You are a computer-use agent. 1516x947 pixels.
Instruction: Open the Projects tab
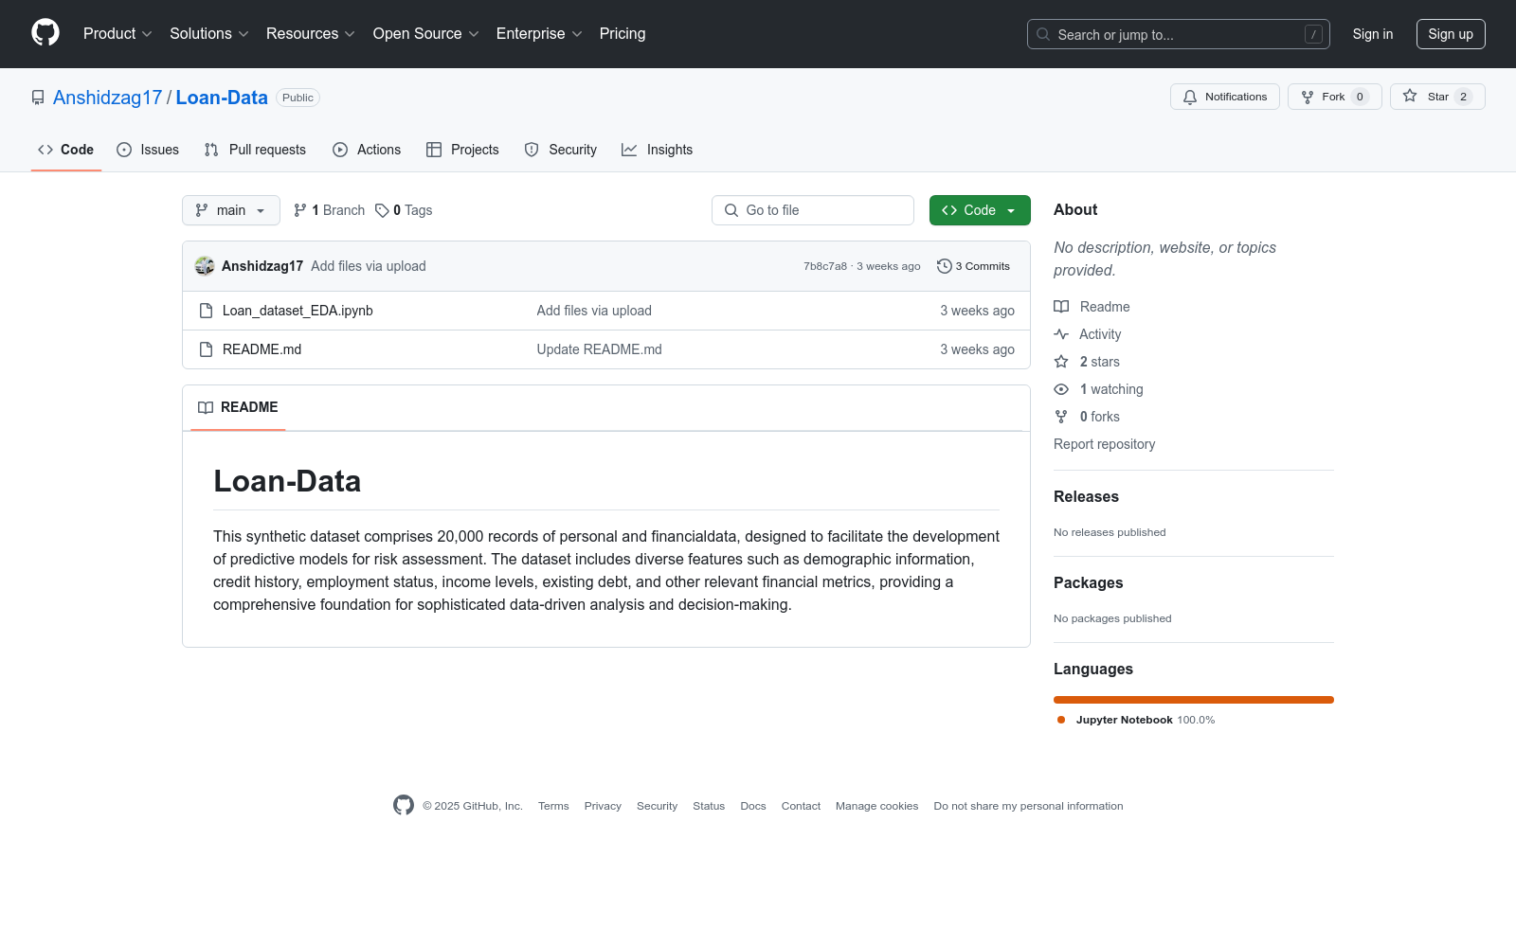tap(462, 150)
